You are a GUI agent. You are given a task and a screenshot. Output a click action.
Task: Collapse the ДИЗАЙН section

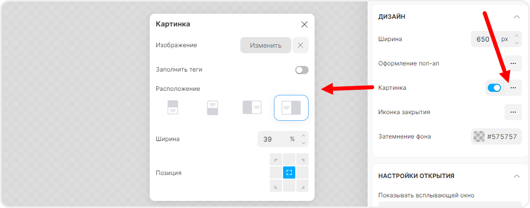point(516,17)
